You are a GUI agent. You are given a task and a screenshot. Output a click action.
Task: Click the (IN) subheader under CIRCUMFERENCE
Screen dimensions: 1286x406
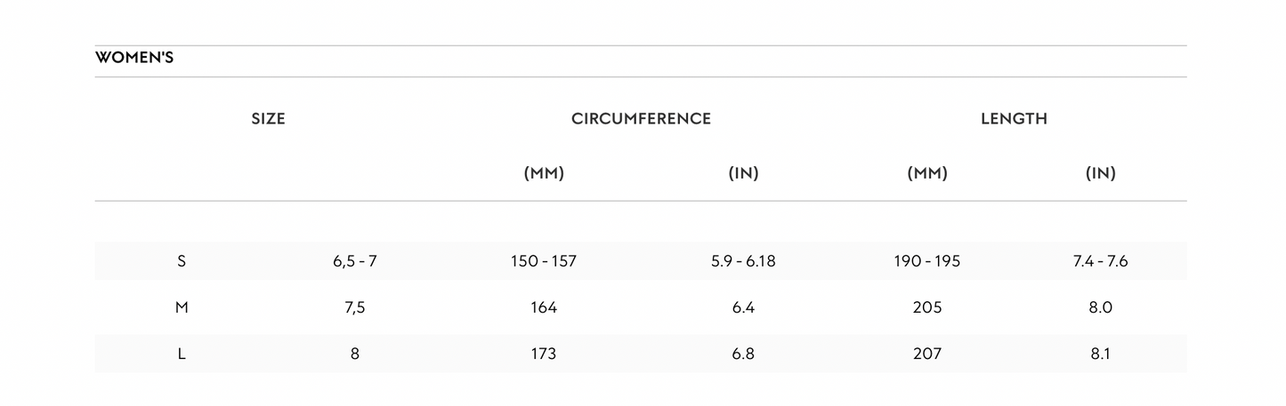(743, 173)
